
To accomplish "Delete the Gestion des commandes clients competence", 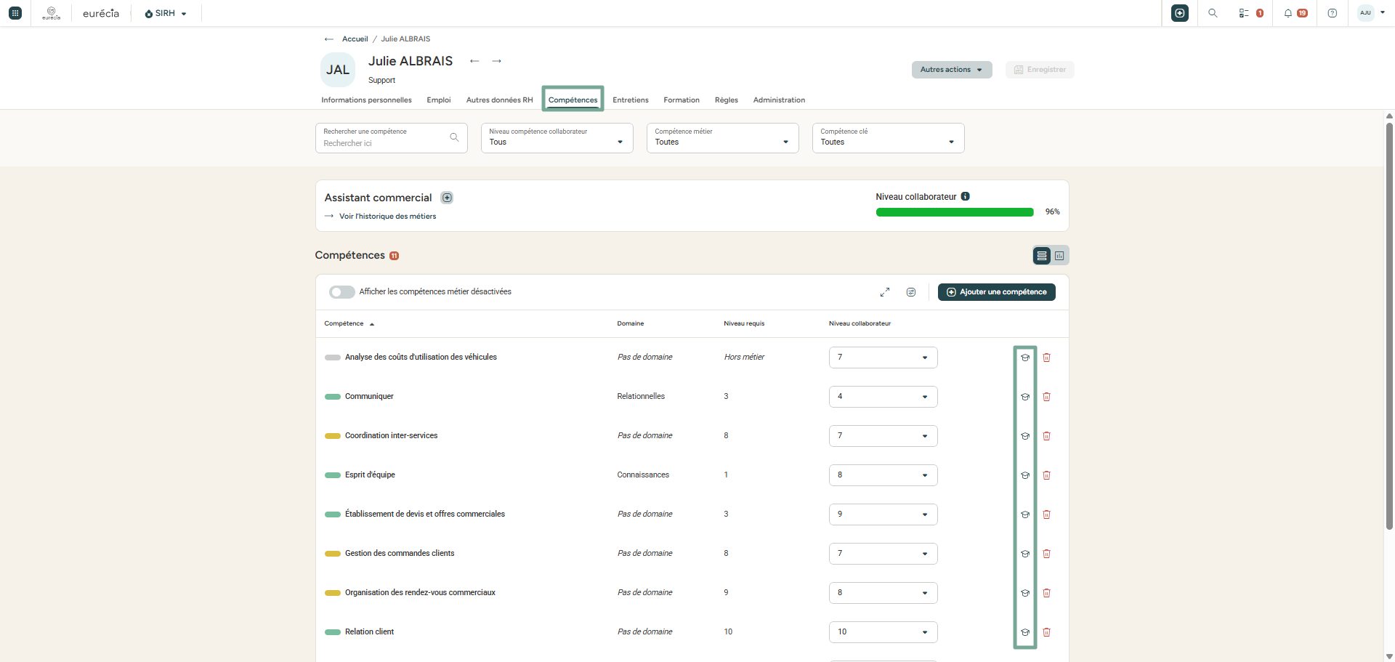I will [x=1047, y=554].
